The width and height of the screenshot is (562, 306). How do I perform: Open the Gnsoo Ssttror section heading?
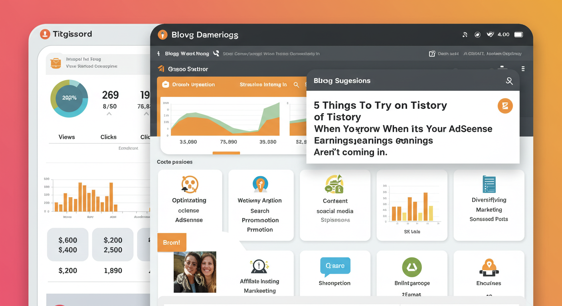pyautogui.click(x=188, y=69)
